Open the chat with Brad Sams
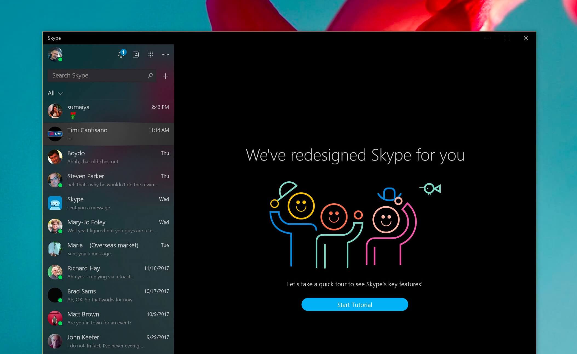The image size is (577, 354). pos(109,295)
